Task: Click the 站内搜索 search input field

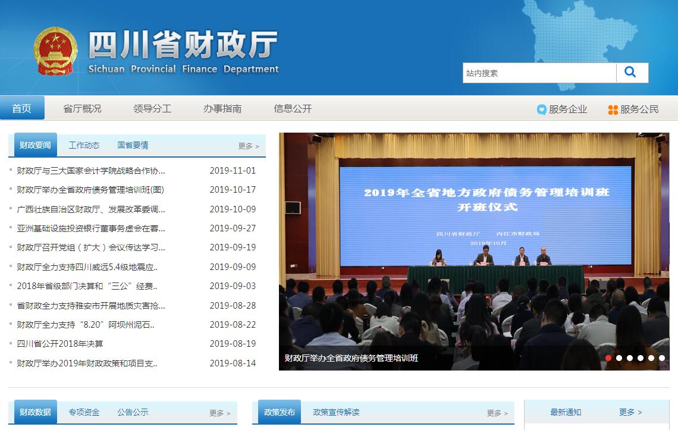Action: 539,73
